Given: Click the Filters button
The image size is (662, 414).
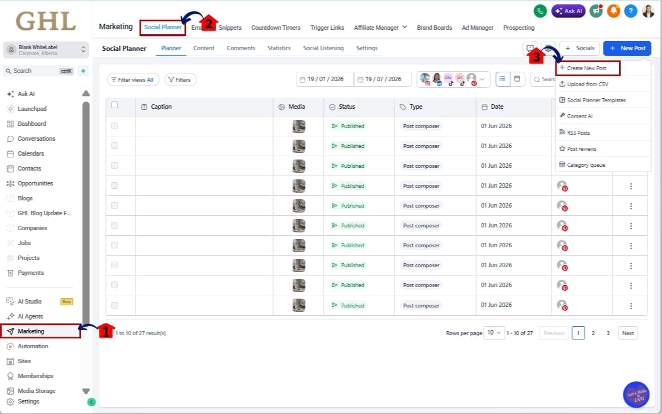Looking at the screenshot, I should click(x=180, y=79).
